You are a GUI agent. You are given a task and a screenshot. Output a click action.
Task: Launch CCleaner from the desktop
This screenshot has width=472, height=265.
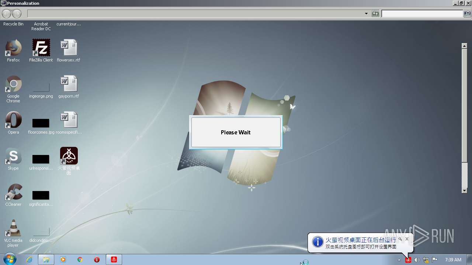point(13,195)
